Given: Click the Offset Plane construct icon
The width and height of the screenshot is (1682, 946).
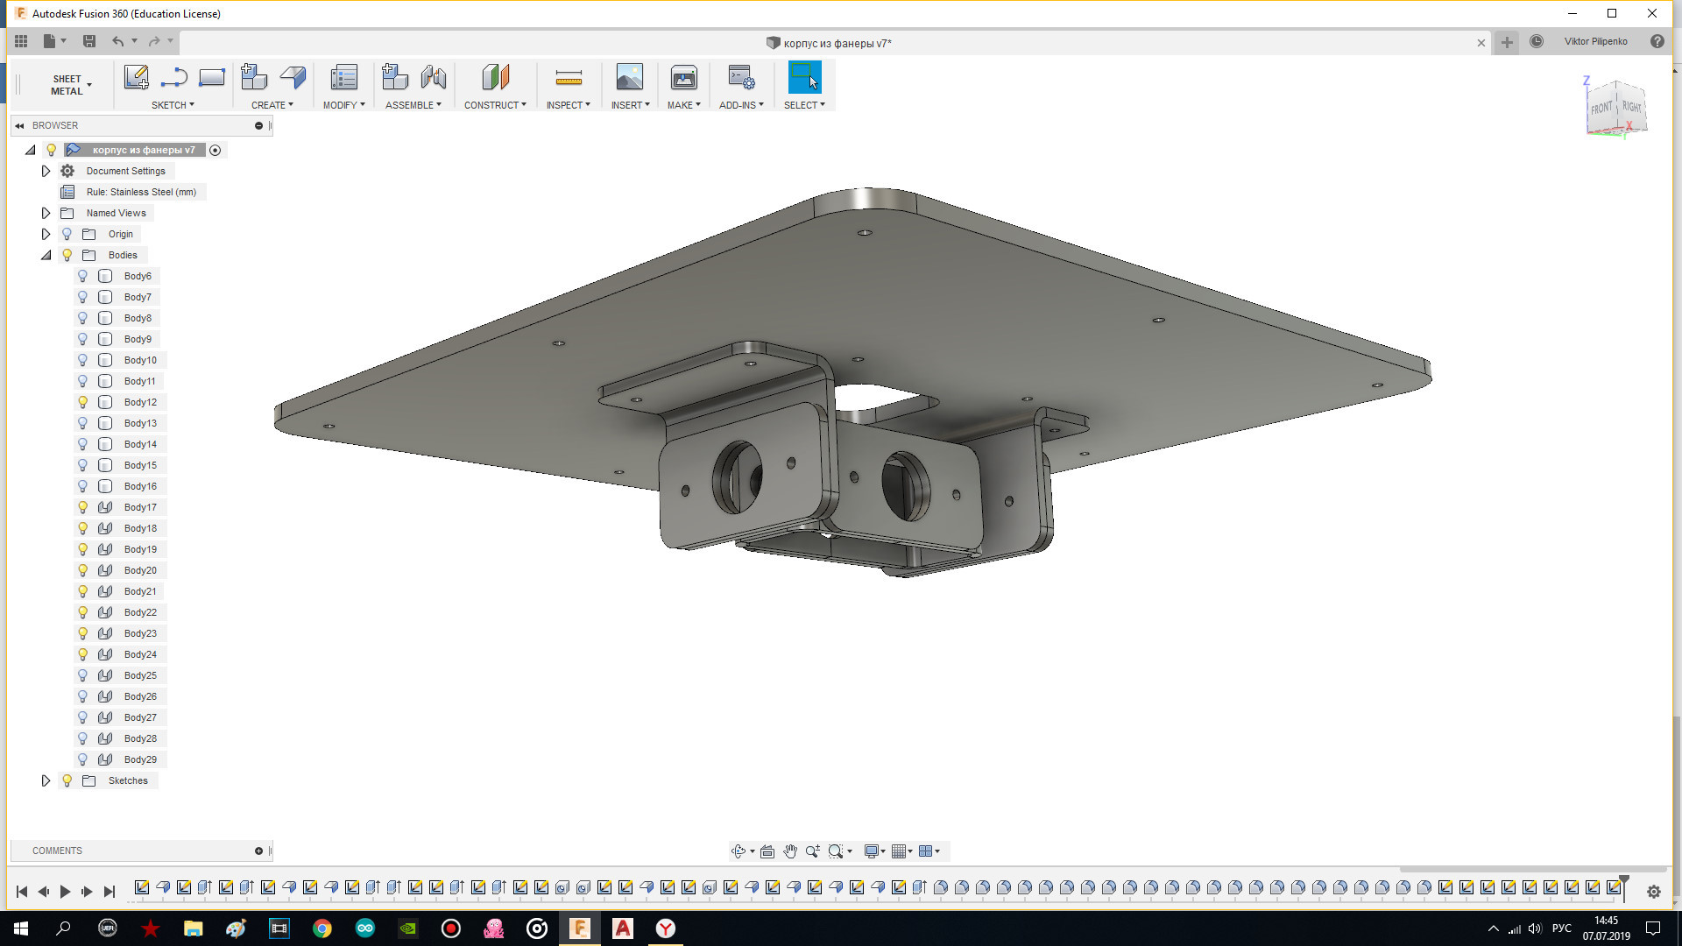Looking at the screenshot, I should [496, 77].
